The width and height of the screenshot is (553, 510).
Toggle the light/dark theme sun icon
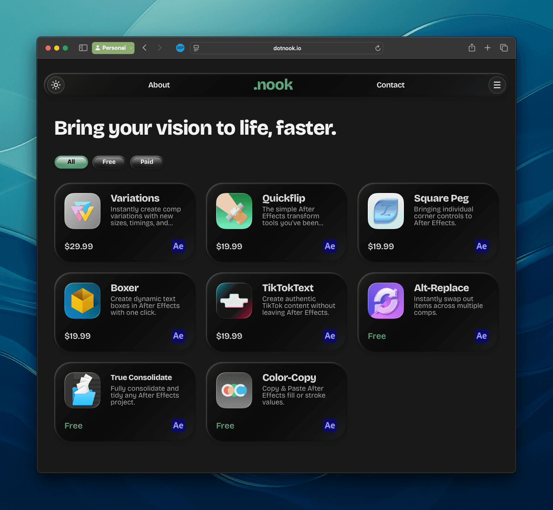click(x=56, y=85)
